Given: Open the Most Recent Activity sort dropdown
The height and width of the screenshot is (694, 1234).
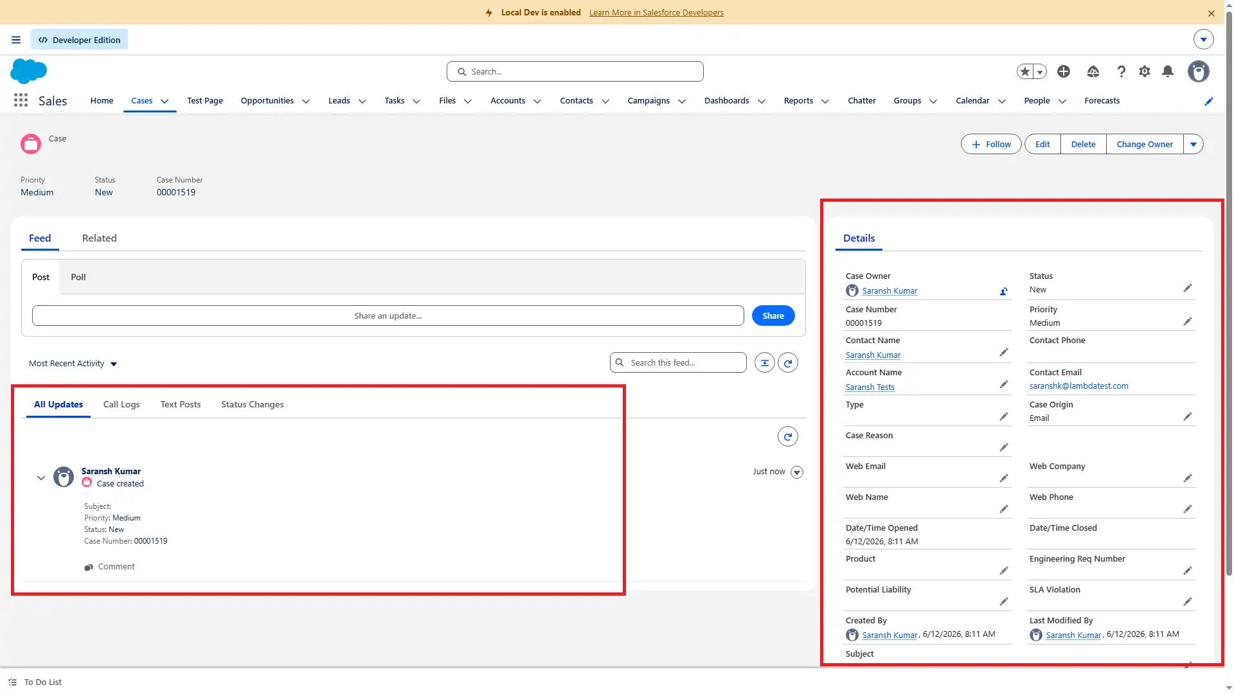Looking at the screenshot, I should 73,364.
